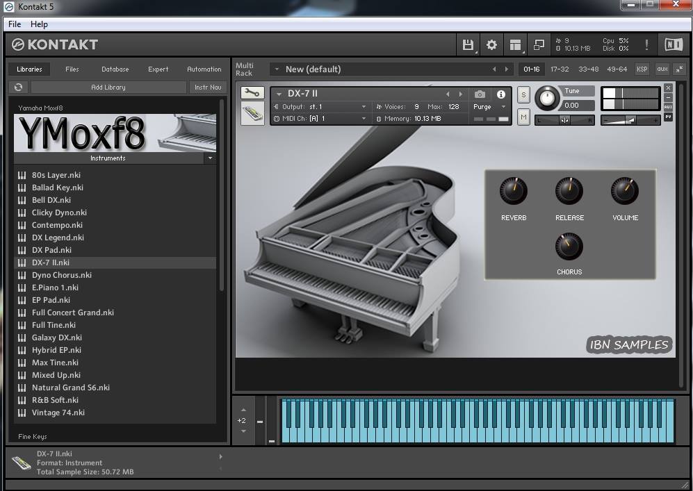Click the collapse rack arrows icon
Screen dimensions: 693x491
(x=679, y=69)
